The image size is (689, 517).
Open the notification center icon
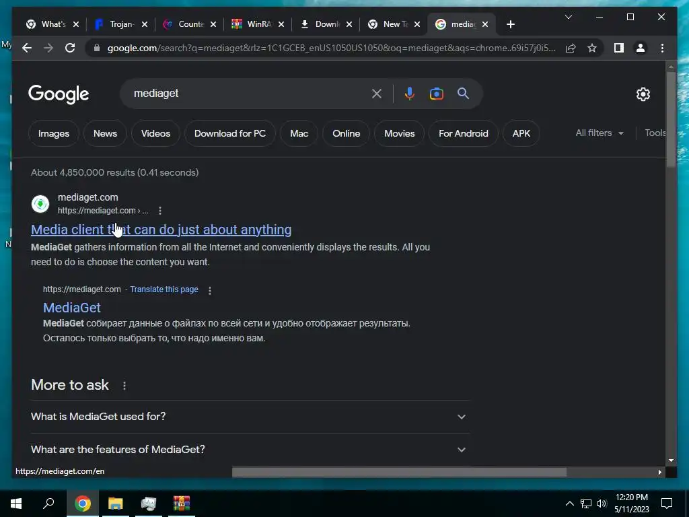click(667, 504)
